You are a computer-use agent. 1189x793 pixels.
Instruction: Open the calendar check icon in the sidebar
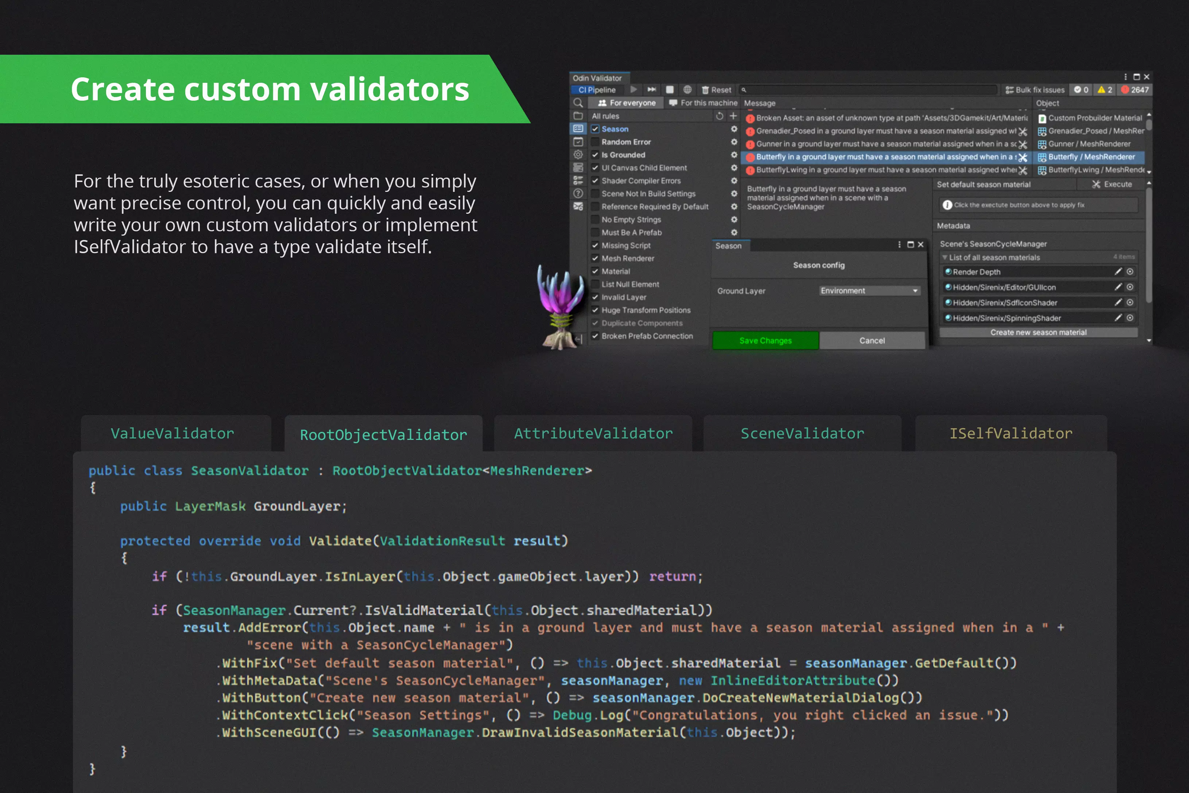(578, 142)
